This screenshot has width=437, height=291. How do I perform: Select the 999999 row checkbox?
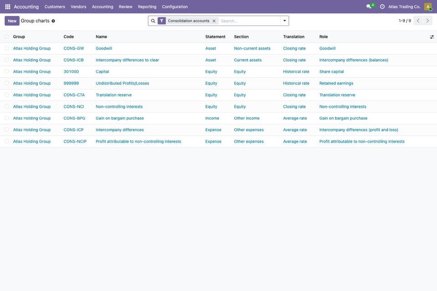(7, 83)
